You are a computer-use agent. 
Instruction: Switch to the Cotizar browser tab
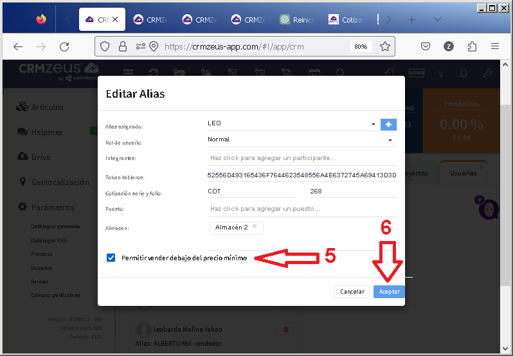coord(347,19)
